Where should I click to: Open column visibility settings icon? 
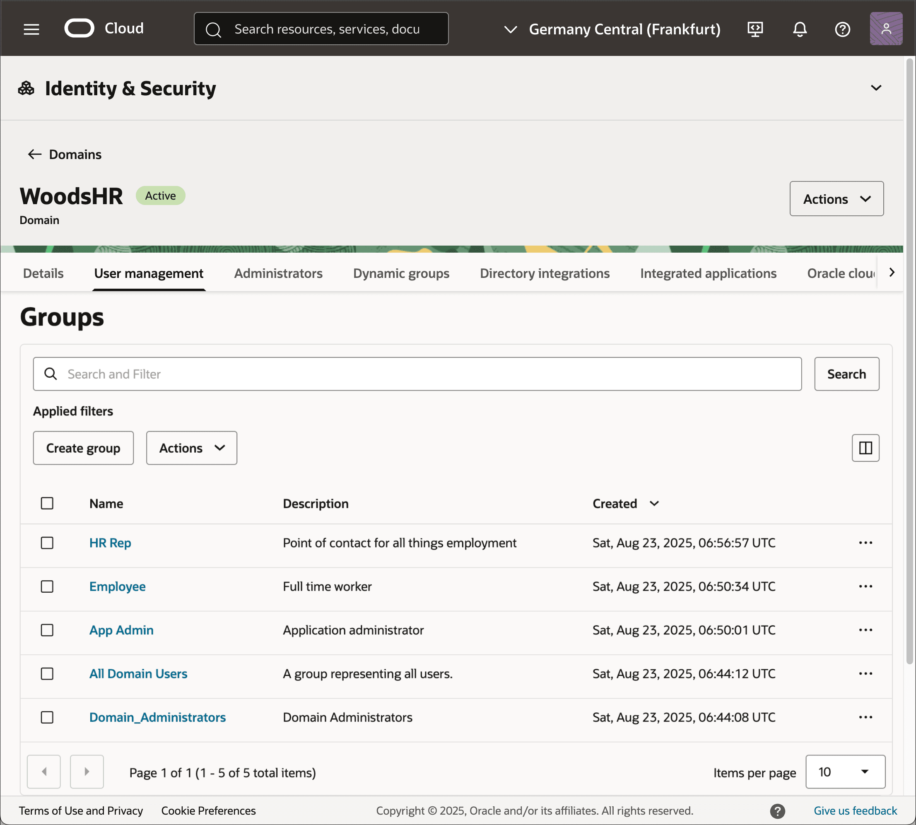point(865,448)
